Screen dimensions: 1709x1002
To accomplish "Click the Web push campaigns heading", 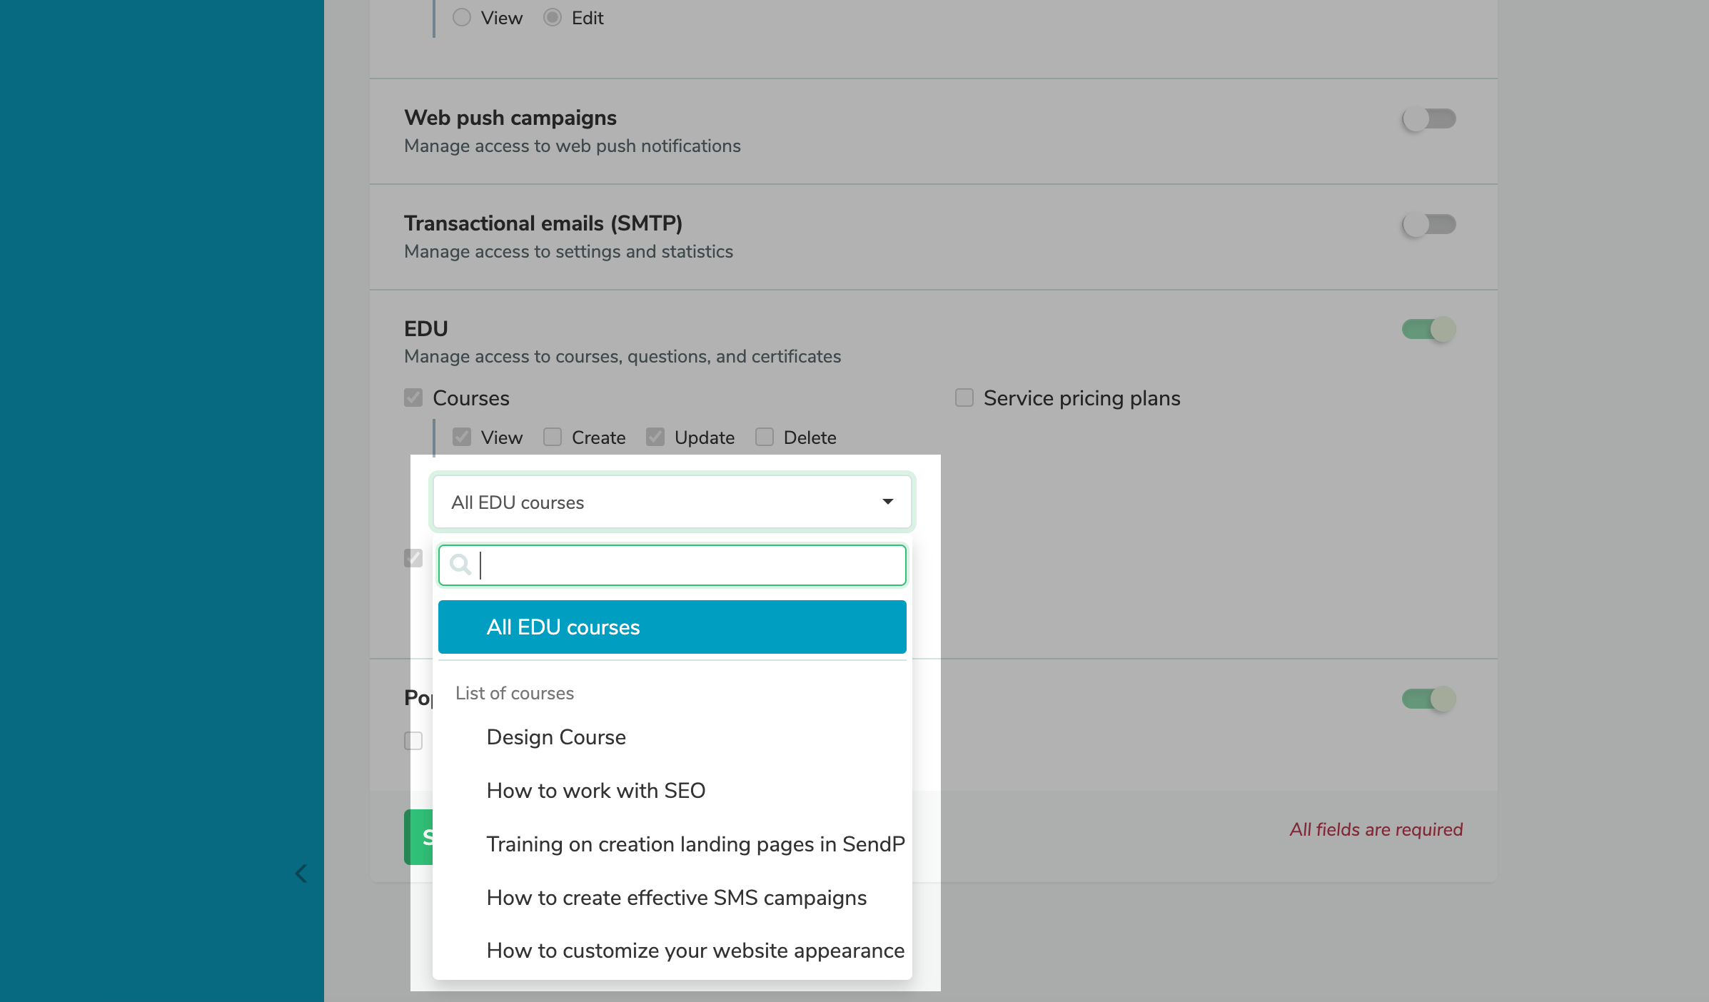I will [510, 118].
